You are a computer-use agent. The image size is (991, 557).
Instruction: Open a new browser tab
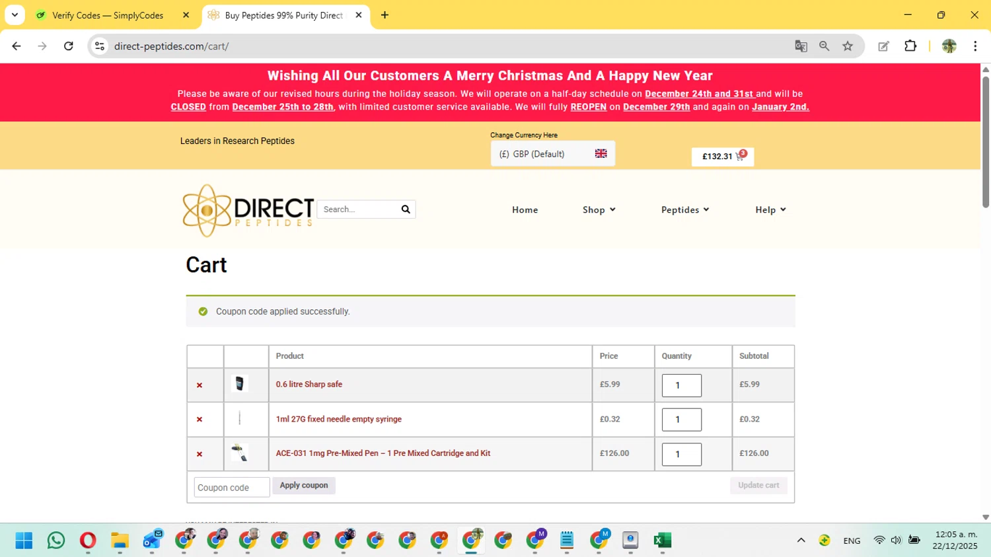click(385, 15)
